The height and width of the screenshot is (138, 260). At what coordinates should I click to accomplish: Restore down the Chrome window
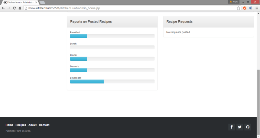248,2
